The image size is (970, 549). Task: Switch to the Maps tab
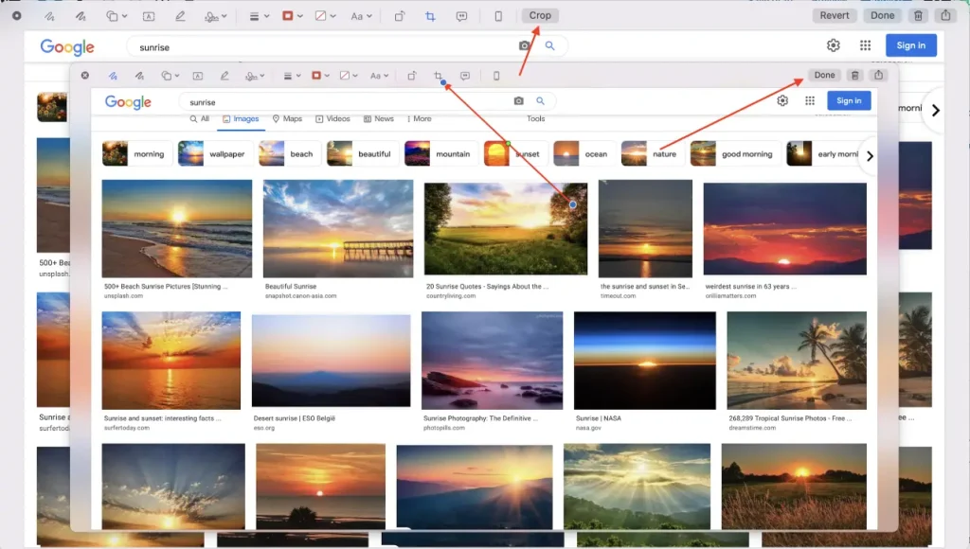[287, 119]
